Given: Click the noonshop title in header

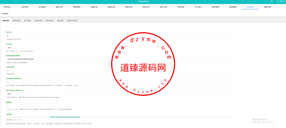Looking at the screenshot, I should pos(143,1).
